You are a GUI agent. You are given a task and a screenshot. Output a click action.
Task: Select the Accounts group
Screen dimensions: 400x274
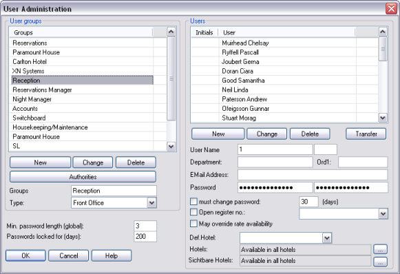tap(83, 108)
